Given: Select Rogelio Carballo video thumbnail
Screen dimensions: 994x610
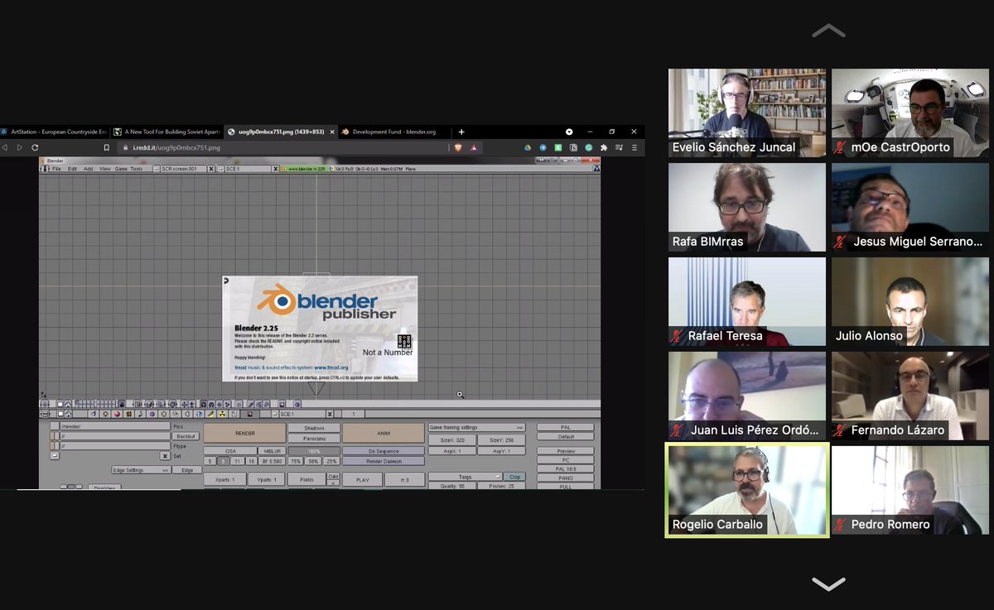Looking at the screenshot, I should click(x=747, y=490).
